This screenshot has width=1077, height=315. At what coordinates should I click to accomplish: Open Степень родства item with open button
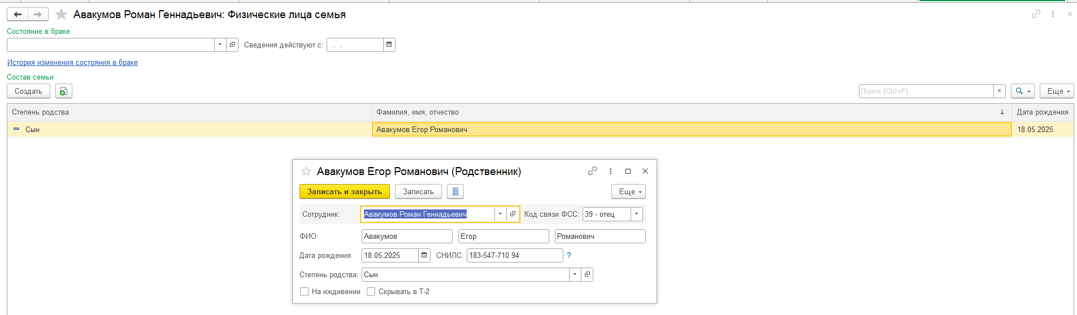point(587,275)
